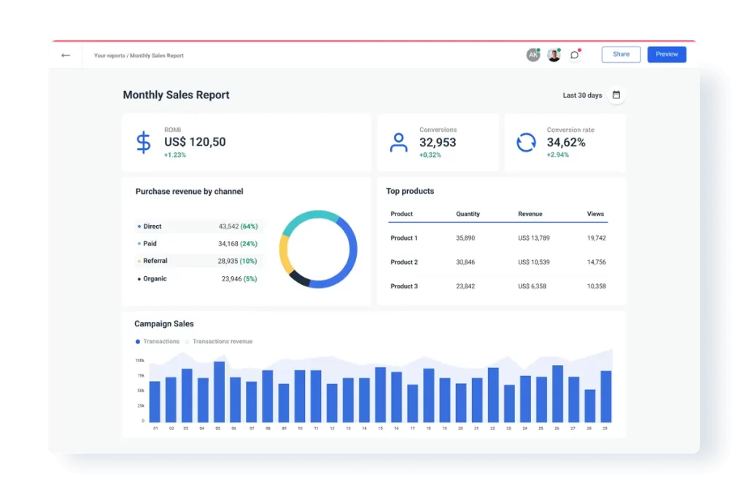Click the user photo avatar

pos(554,55)
